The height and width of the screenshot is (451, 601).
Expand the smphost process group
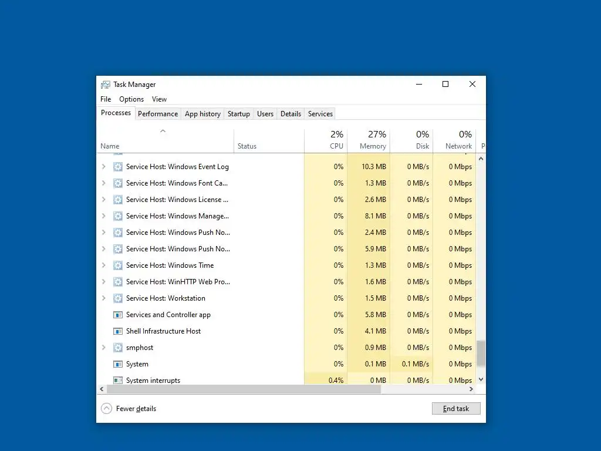pyautogui.click(x=103, y=348)
